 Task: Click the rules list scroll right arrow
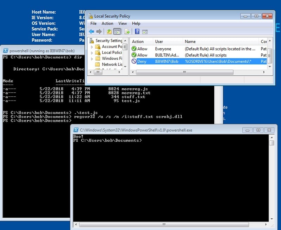tap(264, 72)
